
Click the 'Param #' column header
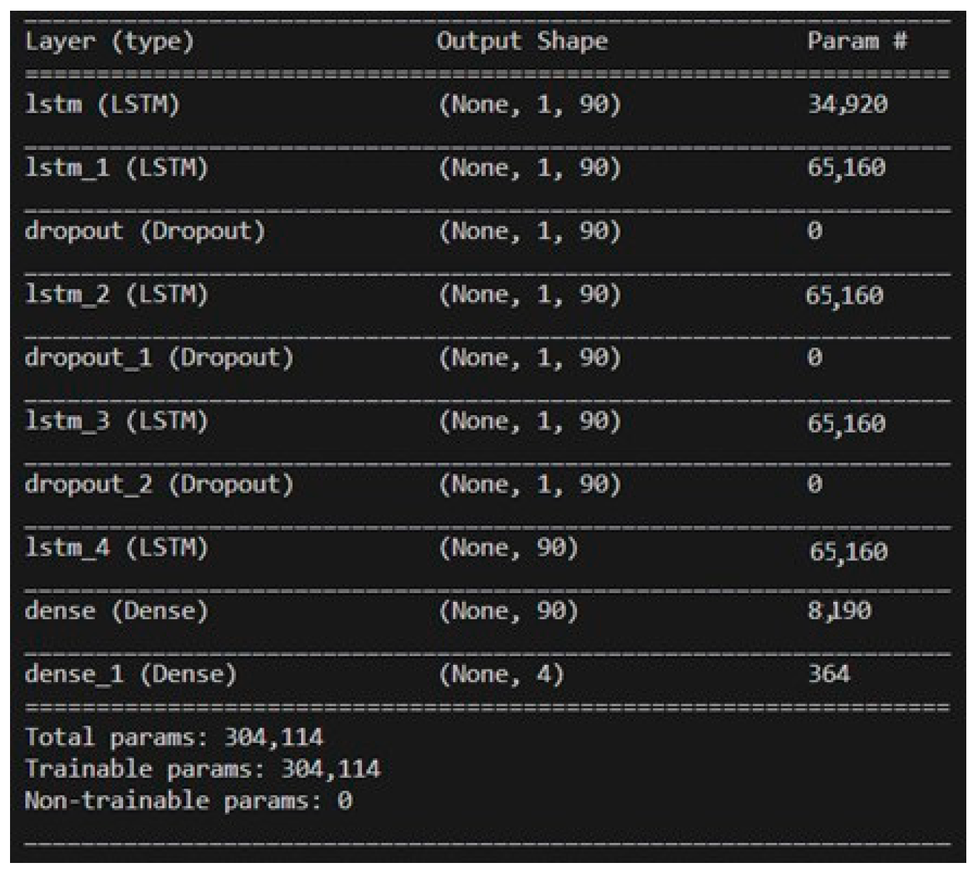point(857,41)
